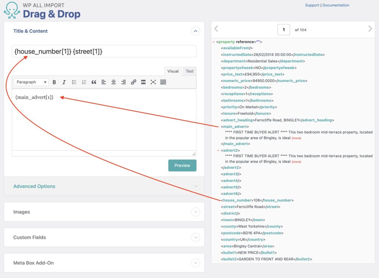The image size is (379, 278).
Task: Toggle fullscreen editing mode
Action: [x=153, y=82]
